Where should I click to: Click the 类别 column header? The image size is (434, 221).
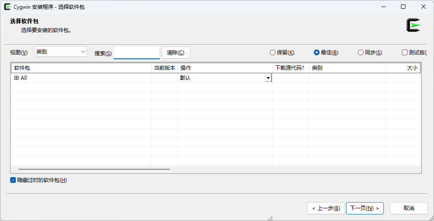pos(347,68)
